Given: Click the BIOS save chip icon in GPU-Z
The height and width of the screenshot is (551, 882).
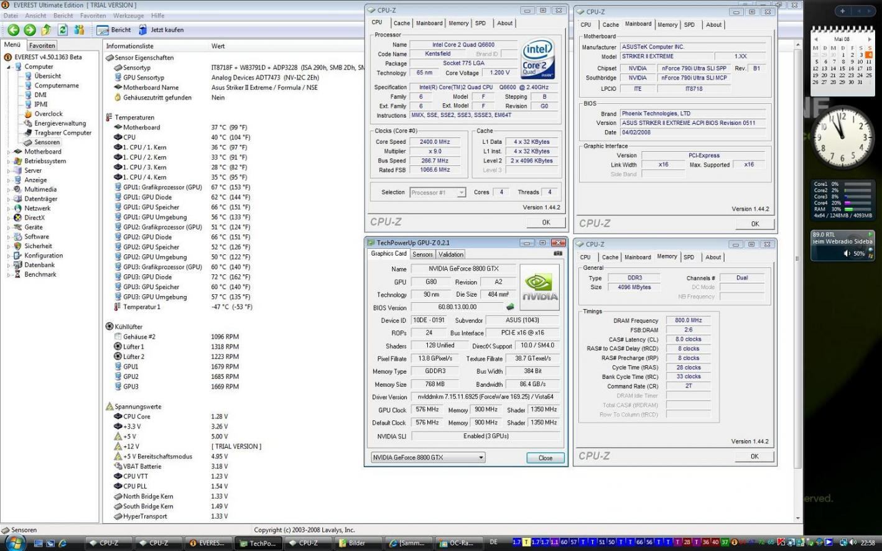Looking at the screenshot, I should (510, 307).
